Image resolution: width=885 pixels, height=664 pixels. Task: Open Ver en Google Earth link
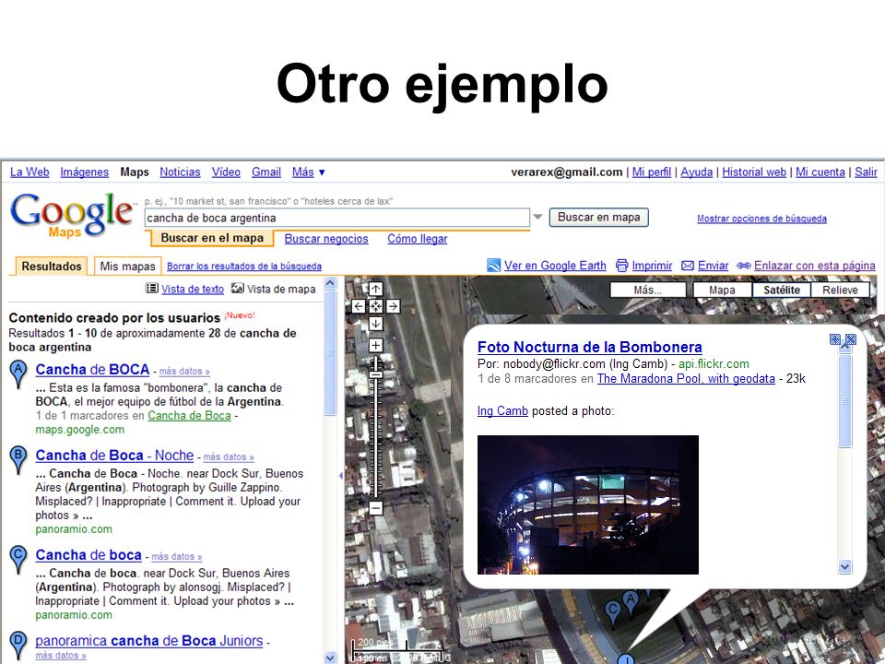pos(555,266)
